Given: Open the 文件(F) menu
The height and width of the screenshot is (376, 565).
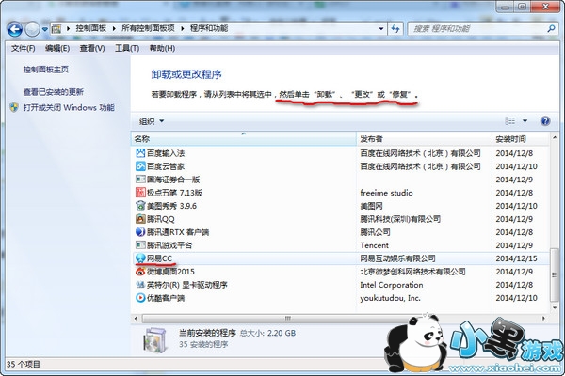Looking at the screenshot, I should pos(23,48).
